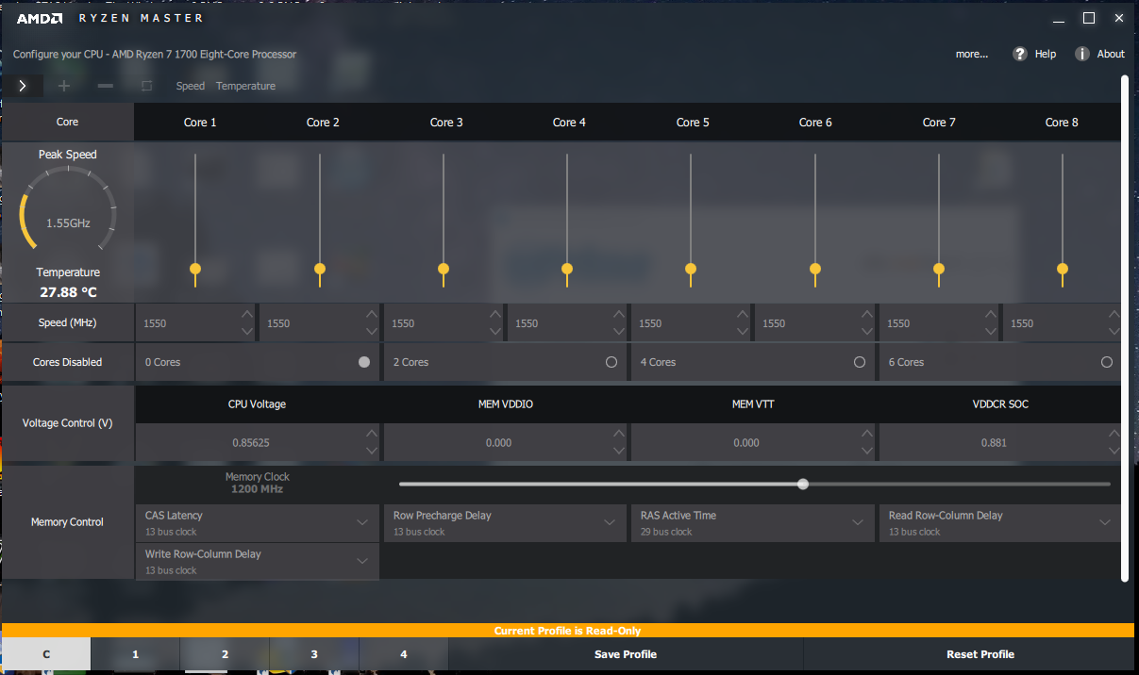Switch to profile 1 tab
This screenshot has height=675, width=1139.
click(136, 654)
